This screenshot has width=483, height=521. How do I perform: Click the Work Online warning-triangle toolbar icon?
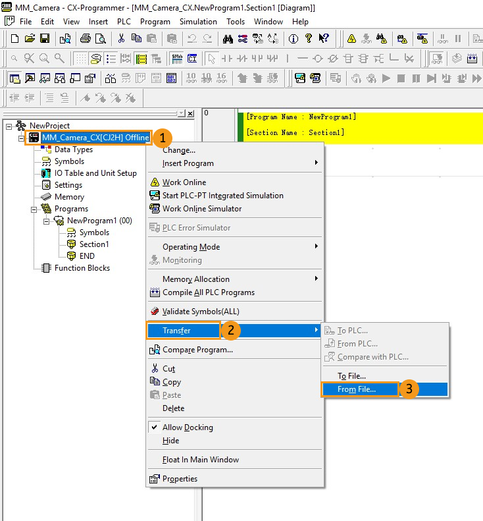[x=352, y=39]
